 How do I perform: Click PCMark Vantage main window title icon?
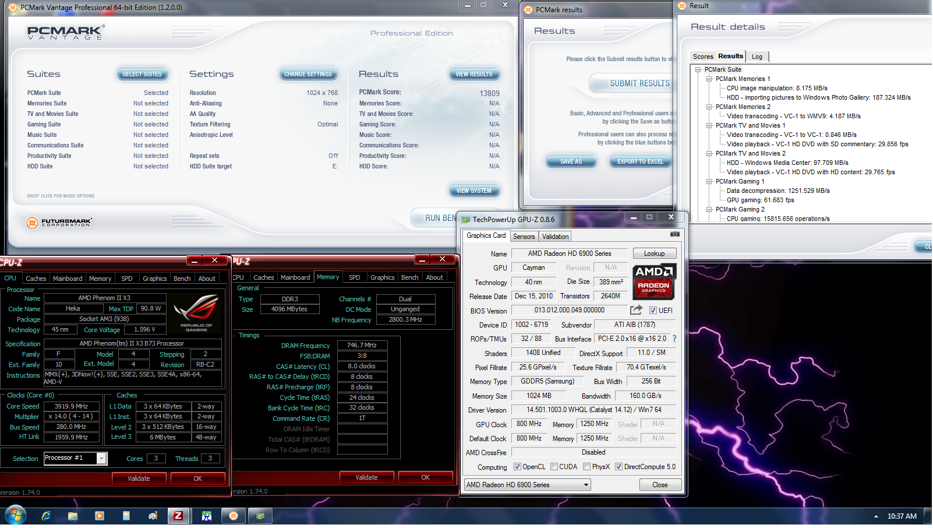click(13, 8)
